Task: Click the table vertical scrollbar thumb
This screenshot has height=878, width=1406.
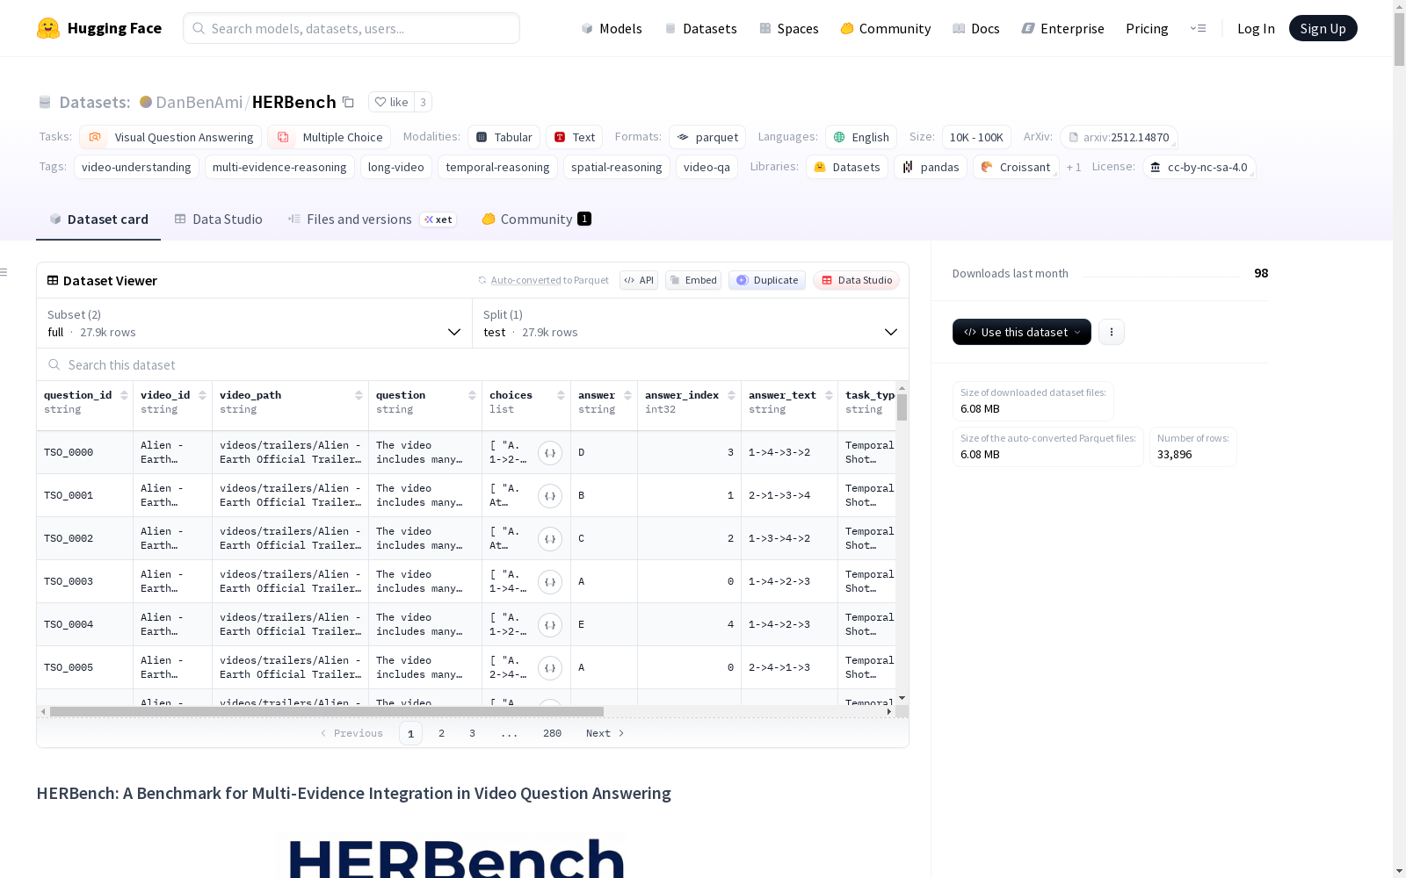Action: click(902, 407)
